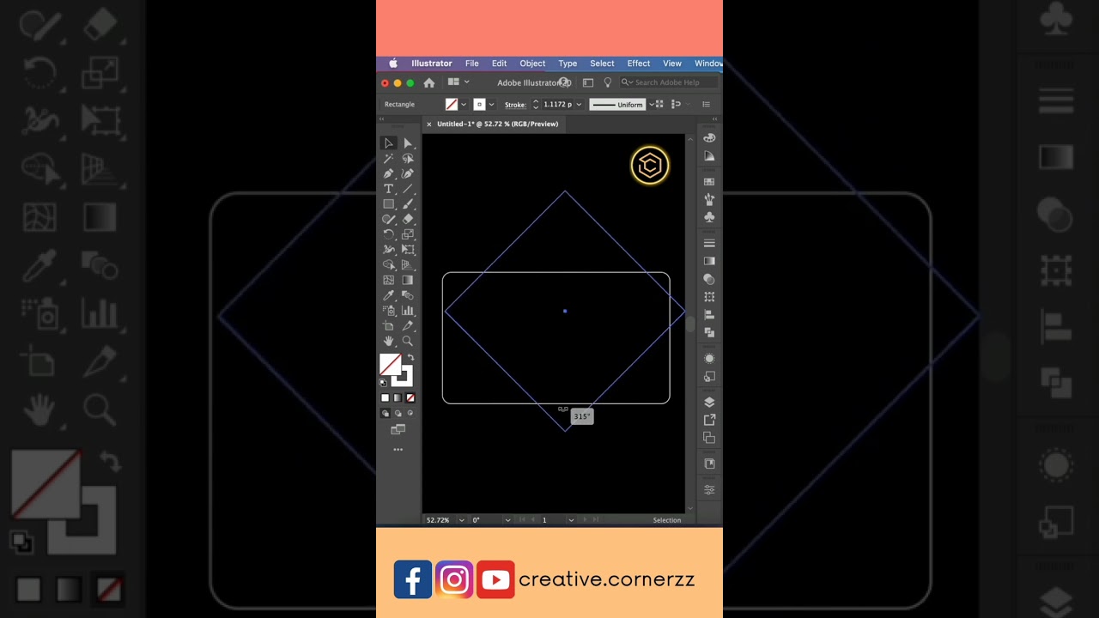Choose the Rectangle tool

[388, 204]
